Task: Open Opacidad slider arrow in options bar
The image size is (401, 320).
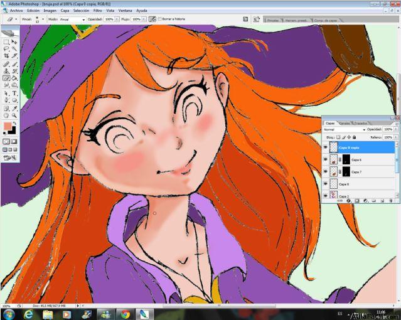Action: [x=117, y=19]
